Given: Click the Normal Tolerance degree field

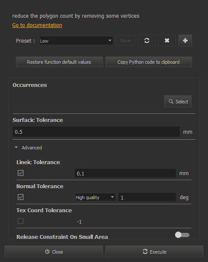Looking at the screenshot, I should tap(147, 197).
